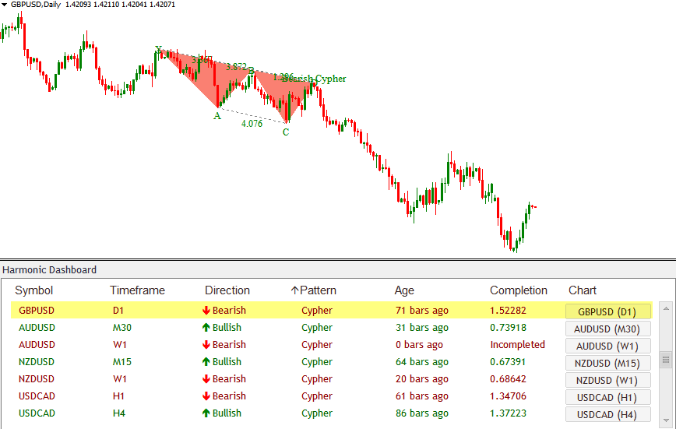Click the dashboard scrollbar up arrow
Image resolution: width=676 pixels, height=429 pixels.
pyautogui.click(x=666, y=308)
